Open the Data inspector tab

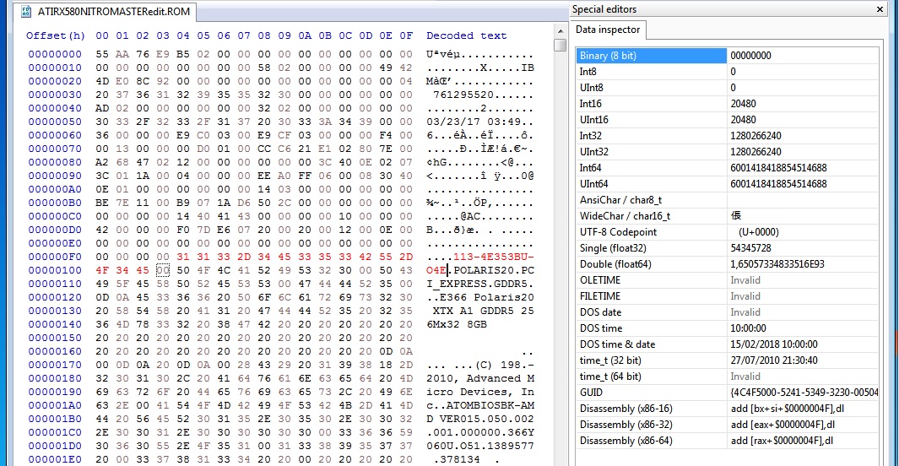pyautogui.click(x=608, y=30)
